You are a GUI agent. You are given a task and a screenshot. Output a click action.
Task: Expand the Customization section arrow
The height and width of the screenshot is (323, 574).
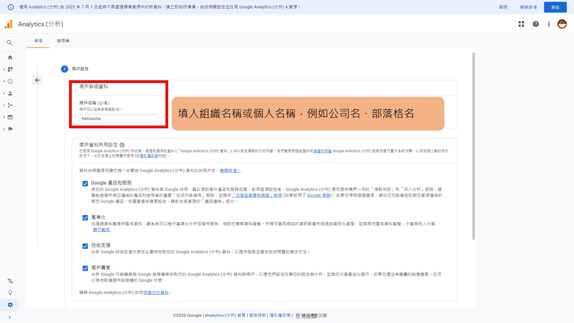[4, 70]
